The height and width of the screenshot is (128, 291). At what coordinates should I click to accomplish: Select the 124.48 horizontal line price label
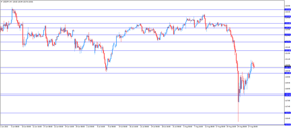pyautogui.click(x=288, y=23)
